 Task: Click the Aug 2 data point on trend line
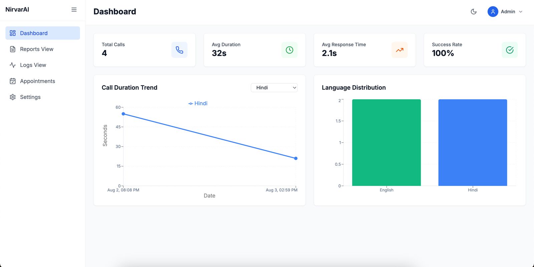123,114
